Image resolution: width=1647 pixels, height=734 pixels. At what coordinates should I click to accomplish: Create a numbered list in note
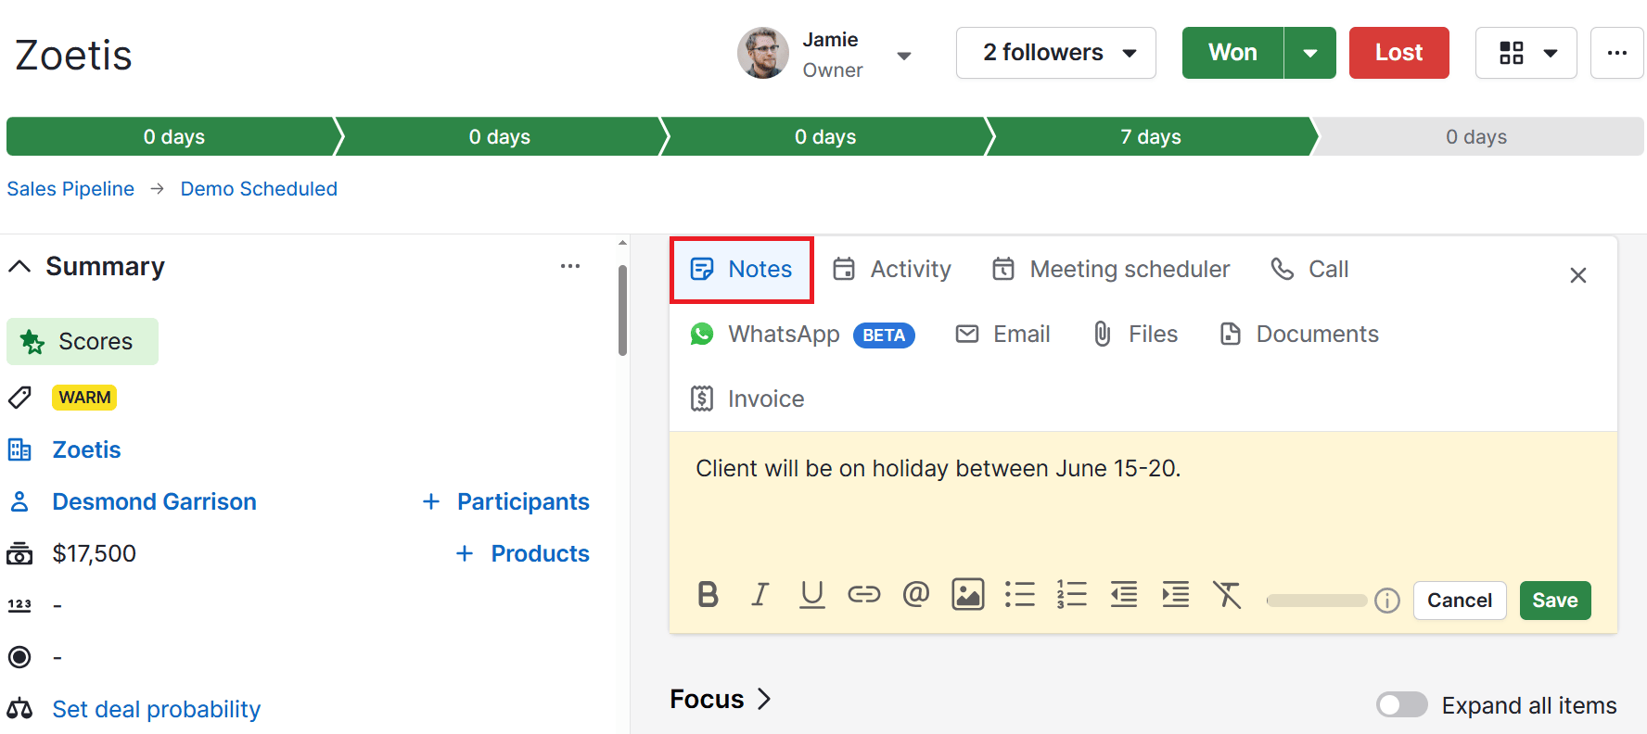coord(1072,594)
